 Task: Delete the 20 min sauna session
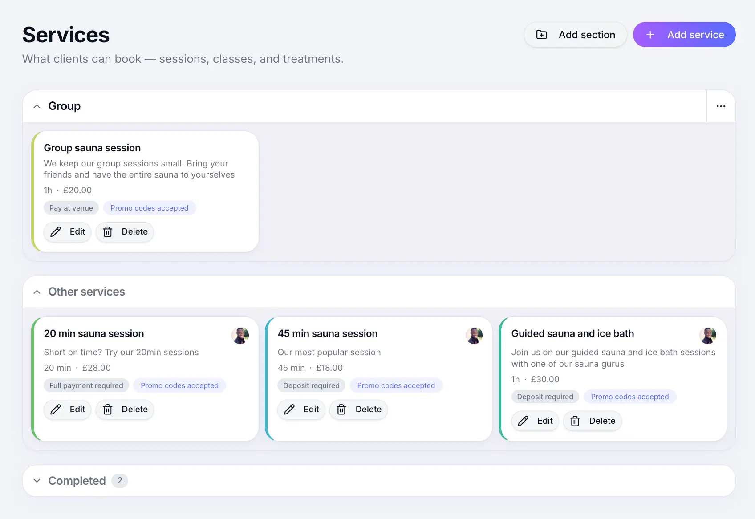coord(125,410)
